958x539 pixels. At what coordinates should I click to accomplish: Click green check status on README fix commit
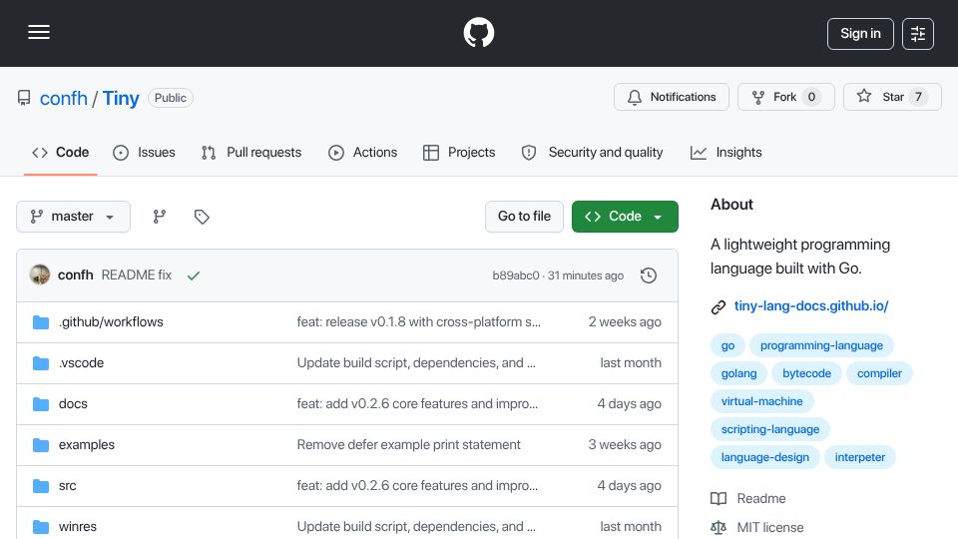click(194, 275)
